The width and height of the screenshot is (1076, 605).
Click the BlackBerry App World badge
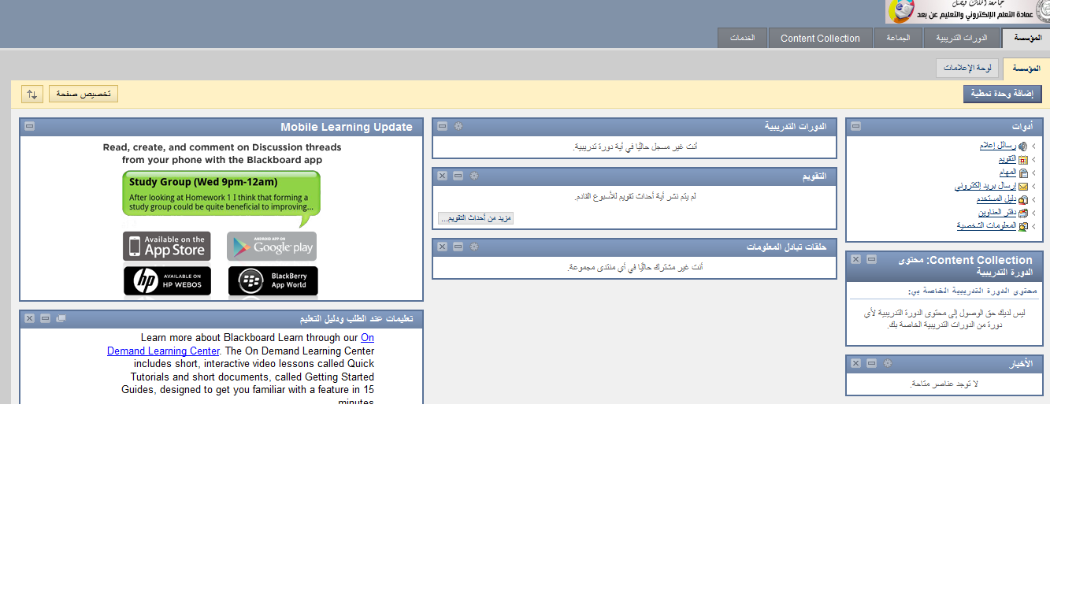pos(273,280)
